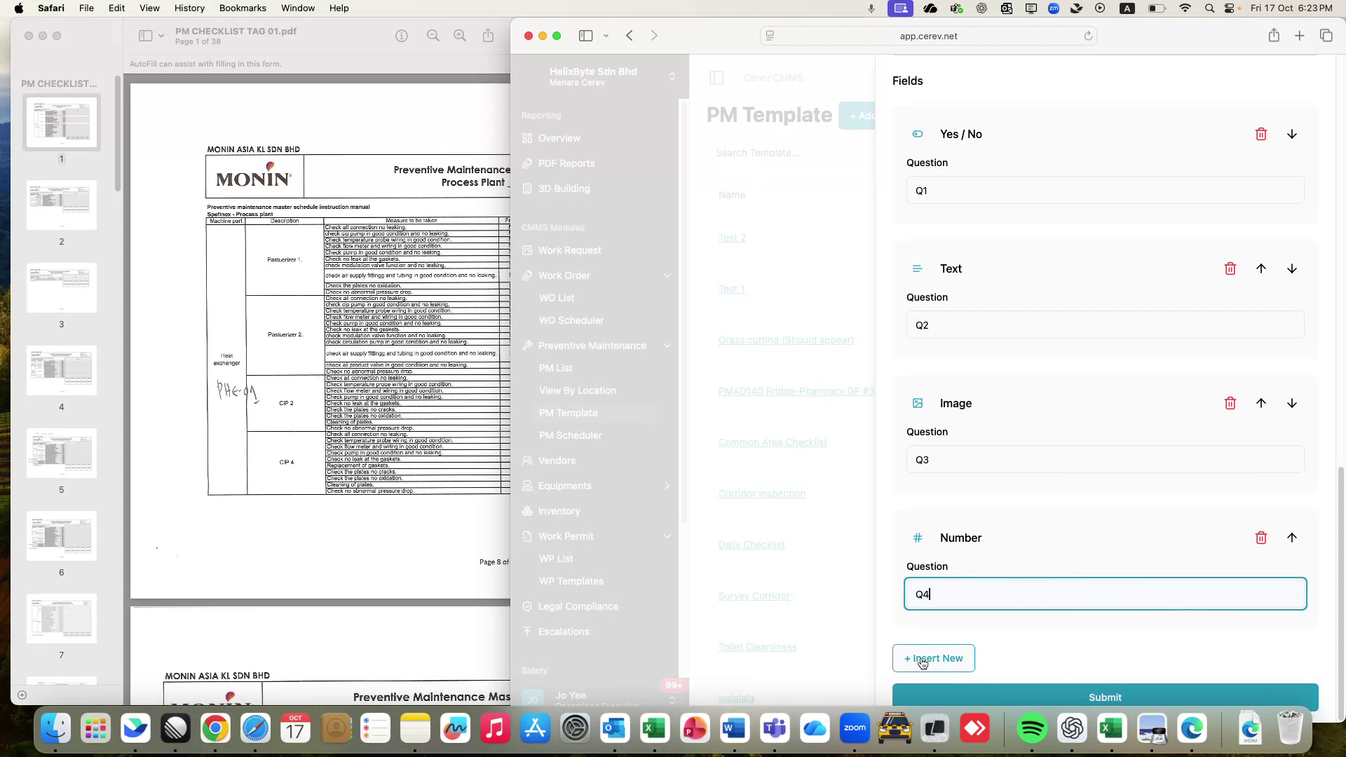
Task: Expand the Preventive Maintenance submenu
Action: pos(667,346)
